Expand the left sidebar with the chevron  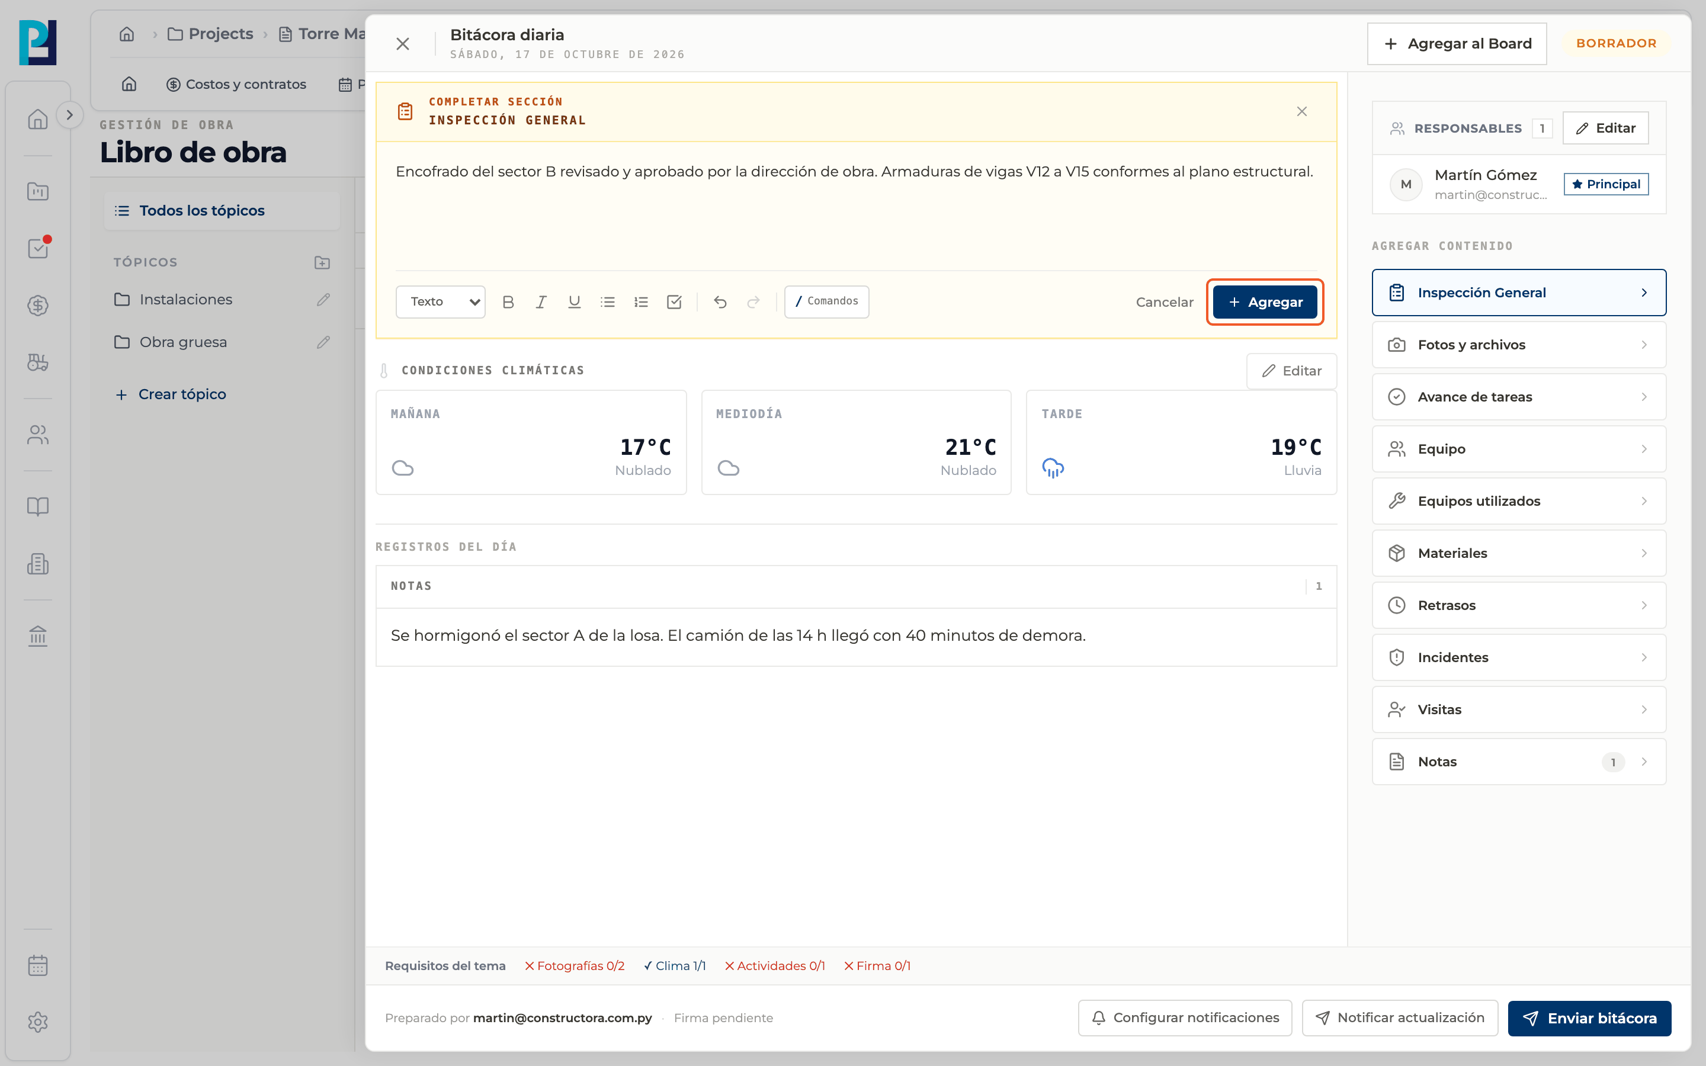[x=69, y=115]
